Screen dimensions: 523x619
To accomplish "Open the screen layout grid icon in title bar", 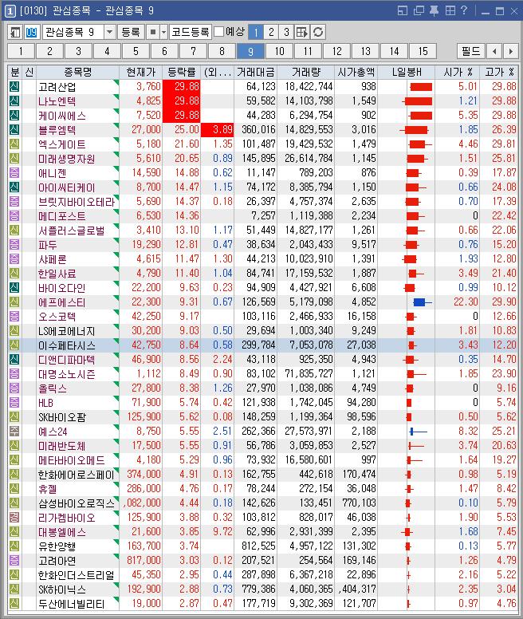I will (x=450, y=10).
